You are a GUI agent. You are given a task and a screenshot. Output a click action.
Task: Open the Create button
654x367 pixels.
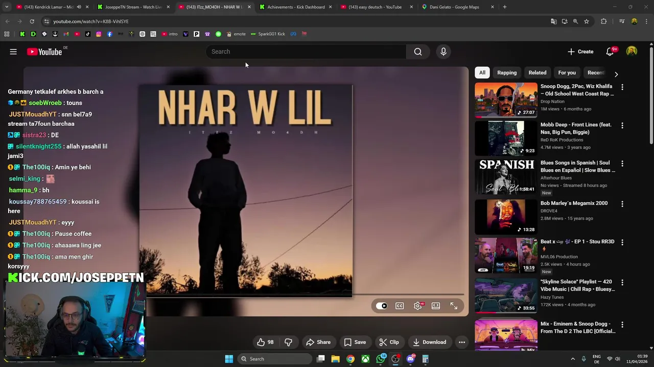tap(580, 51)
